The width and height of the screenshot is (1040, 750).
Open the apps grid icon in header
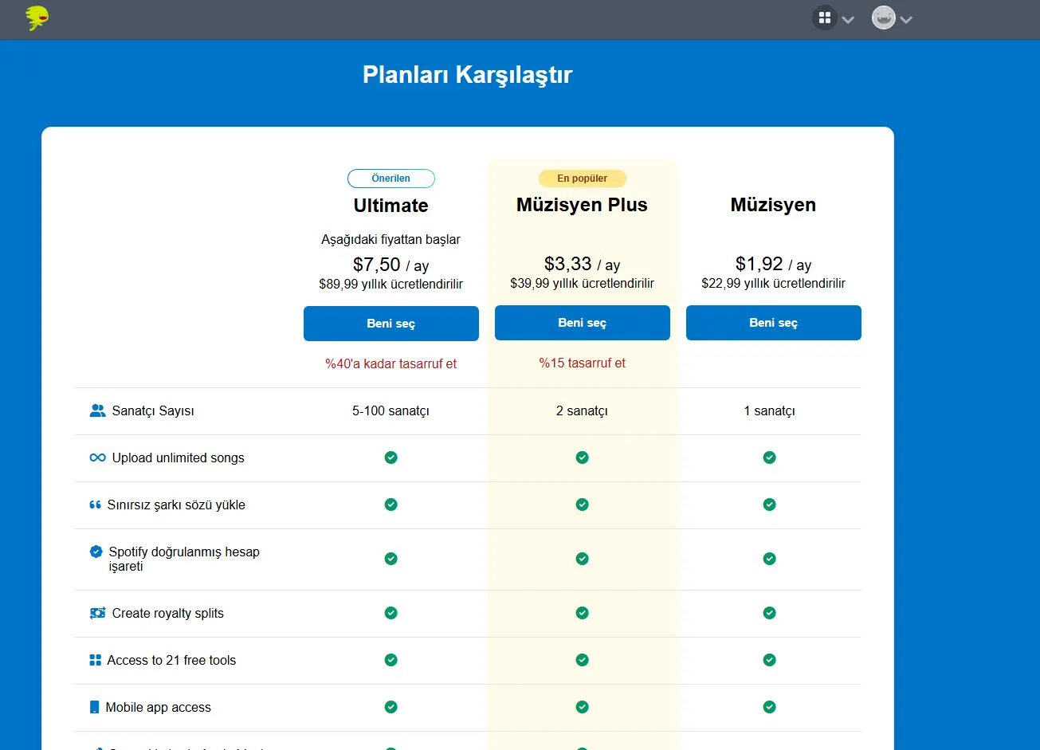point(825,18)
